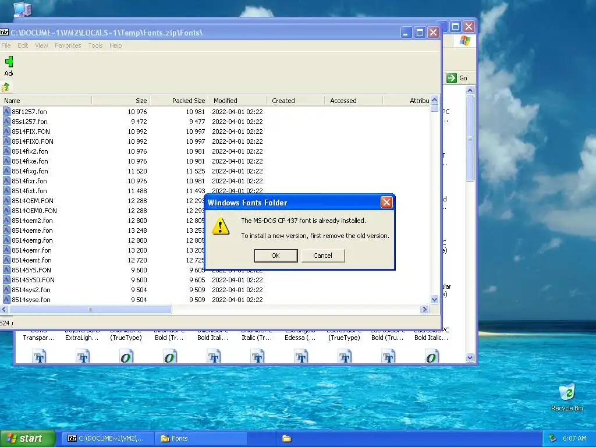The width and height of the screenshot is (596, 447).
Task: Select the 8514OEM0.FON file icon
Action: 6,210
